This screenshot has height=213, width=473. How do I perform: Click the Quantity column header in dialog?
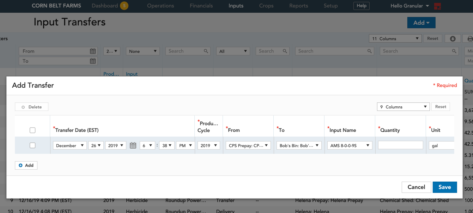coord(389,130)
